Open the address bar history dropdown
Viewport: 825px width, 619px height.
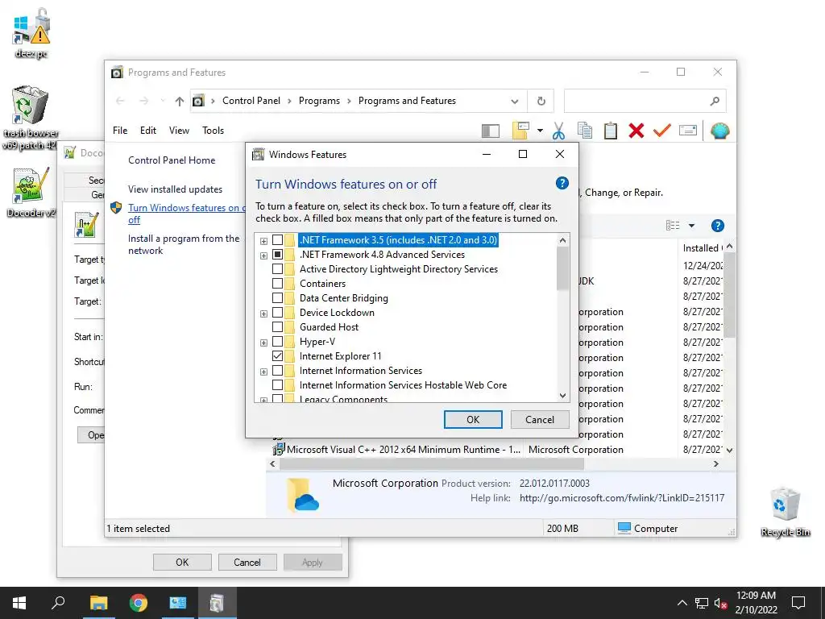[x=515, y=101]
